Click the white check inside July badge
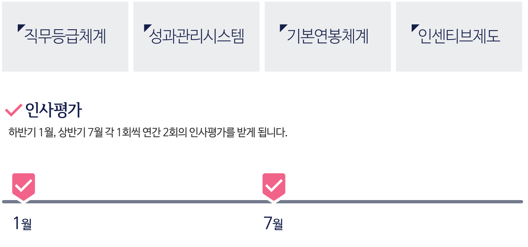 (x=274, y=186)
